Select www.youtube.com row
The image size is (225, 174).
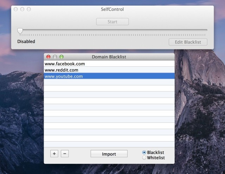click(x=109, y=76)
